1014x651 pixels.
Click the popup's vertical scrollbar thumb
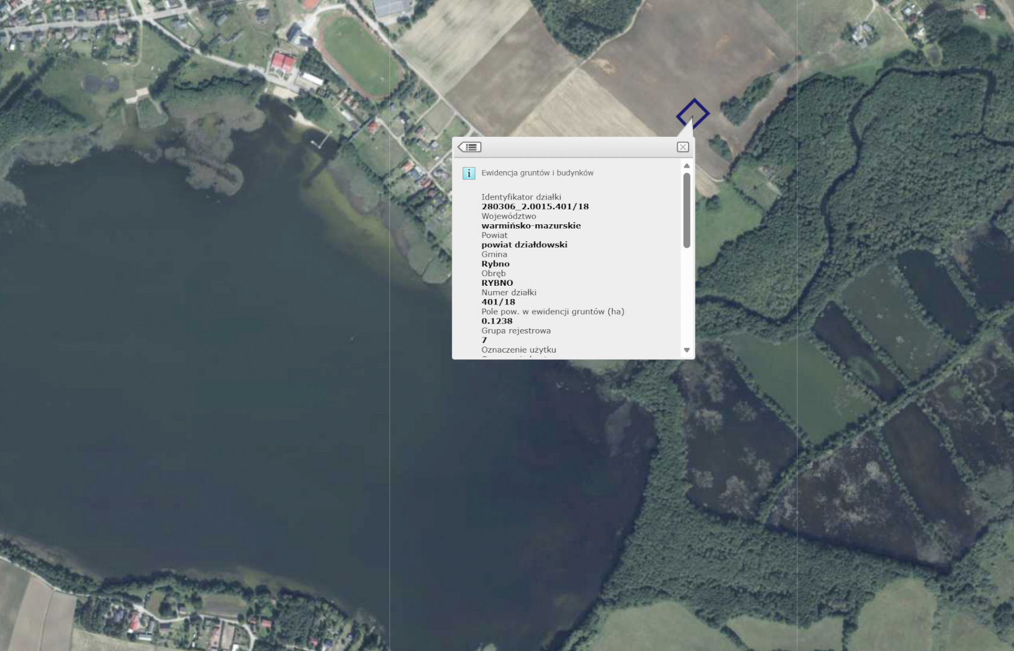[x=686, y=210]
